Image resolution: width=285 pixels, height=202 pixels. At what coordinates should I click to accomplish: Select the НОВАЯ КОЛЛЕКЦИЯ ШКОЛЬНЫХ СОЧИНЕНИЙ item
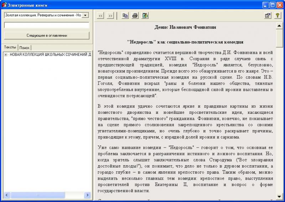(50, 55)
